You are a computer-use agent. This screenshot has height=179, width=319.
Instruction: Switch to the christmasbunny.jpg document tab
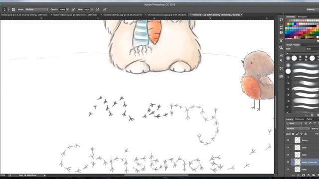pyautogui.click(x=166, y=15)
